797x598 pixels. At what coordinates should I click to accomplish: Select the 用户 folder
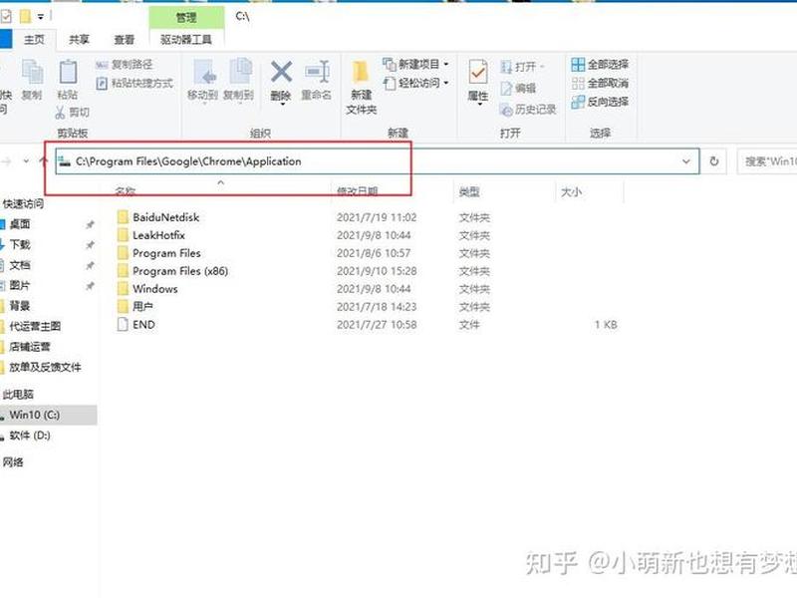coord(142,307)
